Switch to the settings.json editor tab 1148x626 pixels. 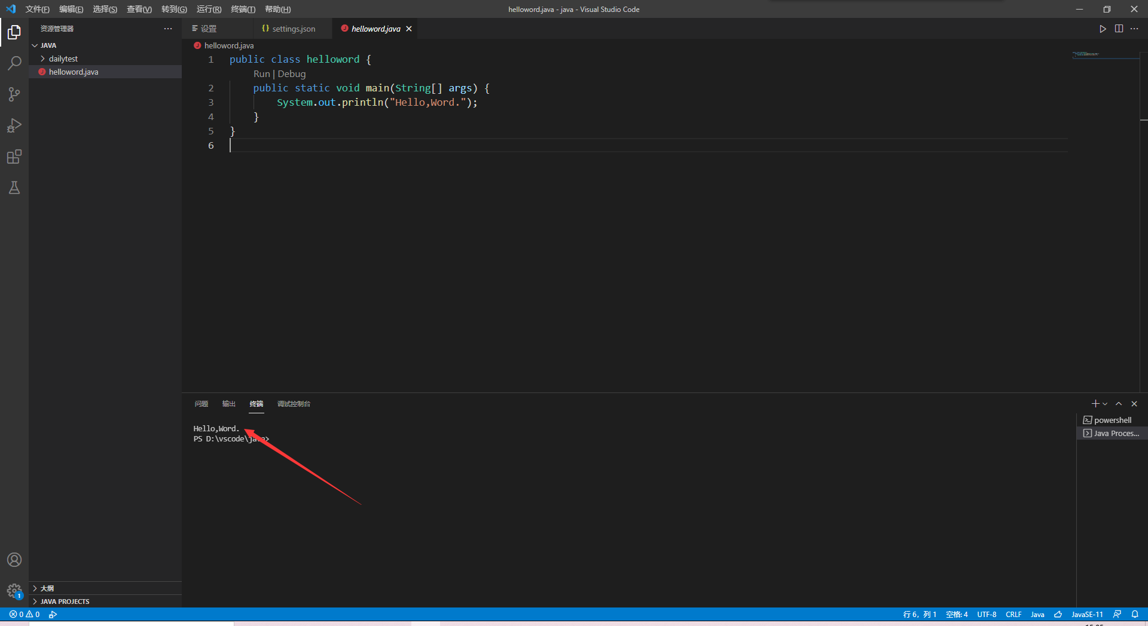pos(292,29)
